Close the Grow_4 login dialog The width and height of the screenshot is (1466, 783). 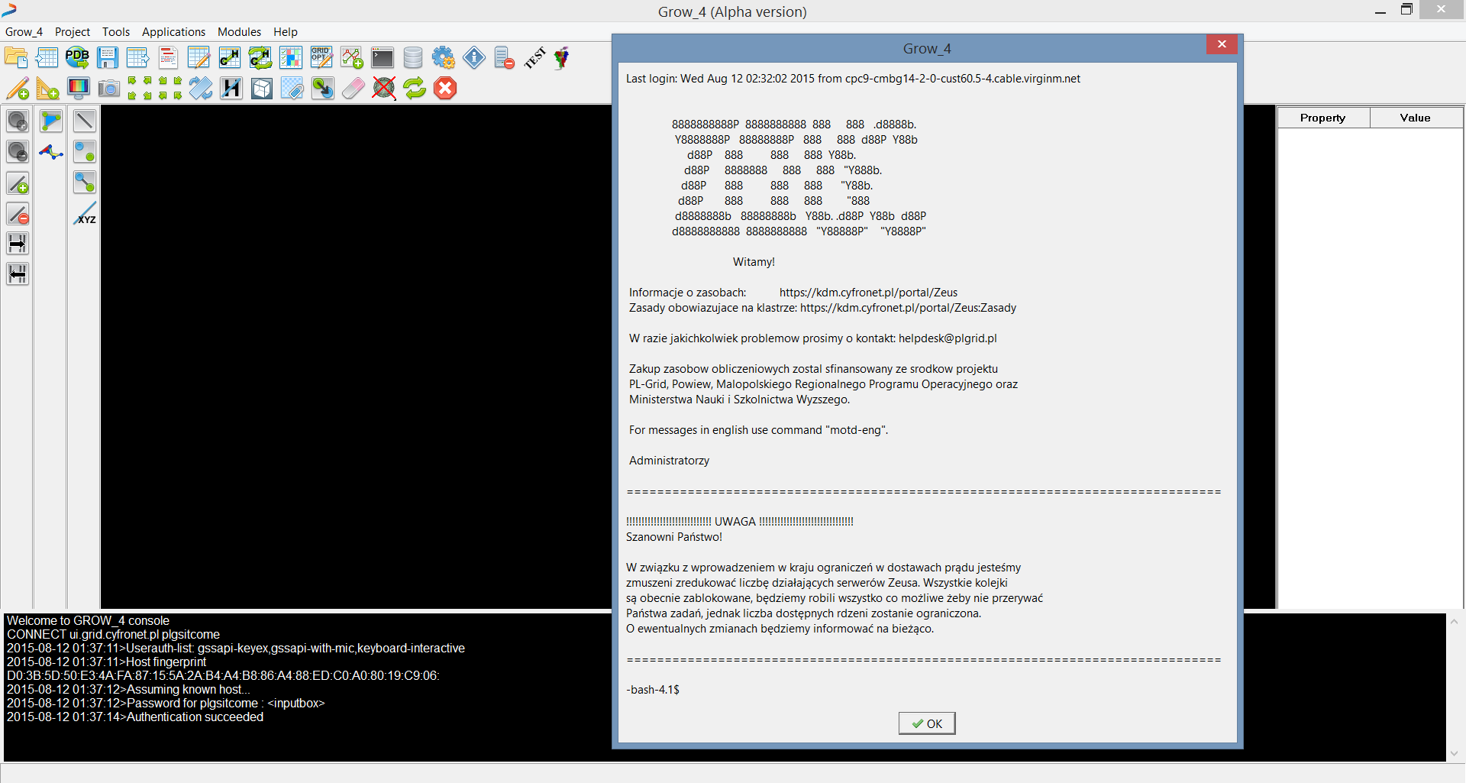(x=1222, y=44)
